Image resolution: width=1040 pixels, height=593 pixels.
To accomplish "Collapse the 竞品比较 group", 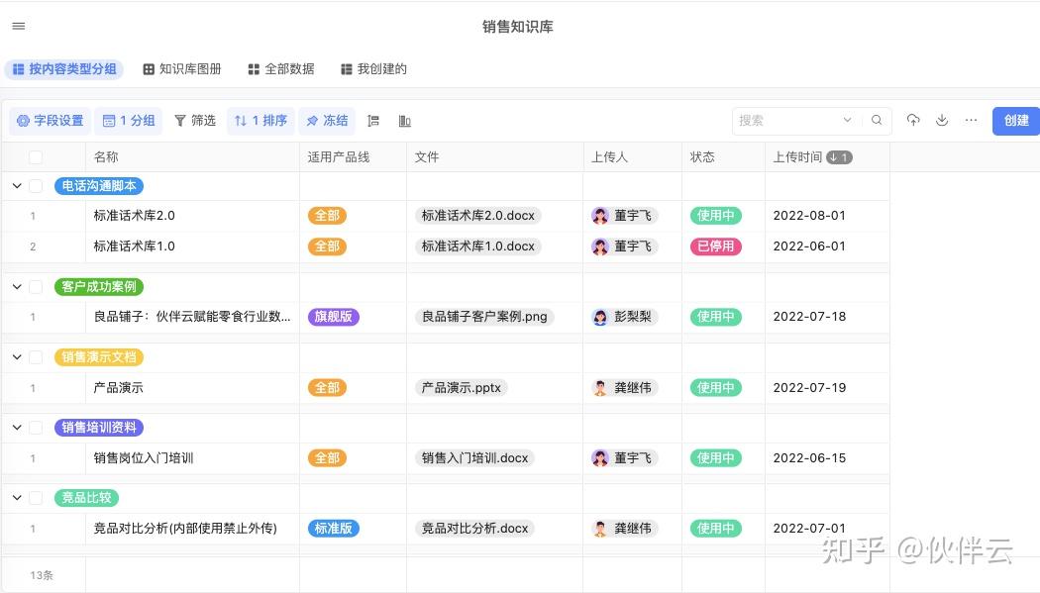I will (16, 498).
